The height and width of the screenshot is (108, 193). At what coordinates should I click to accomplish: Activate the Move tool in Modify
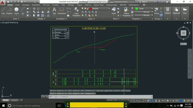pos(34,9)
